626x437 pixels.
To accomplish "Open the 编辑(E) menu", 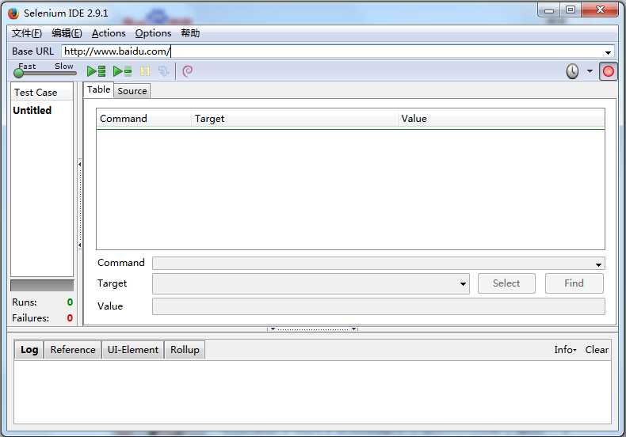I will tap(67, 33).
